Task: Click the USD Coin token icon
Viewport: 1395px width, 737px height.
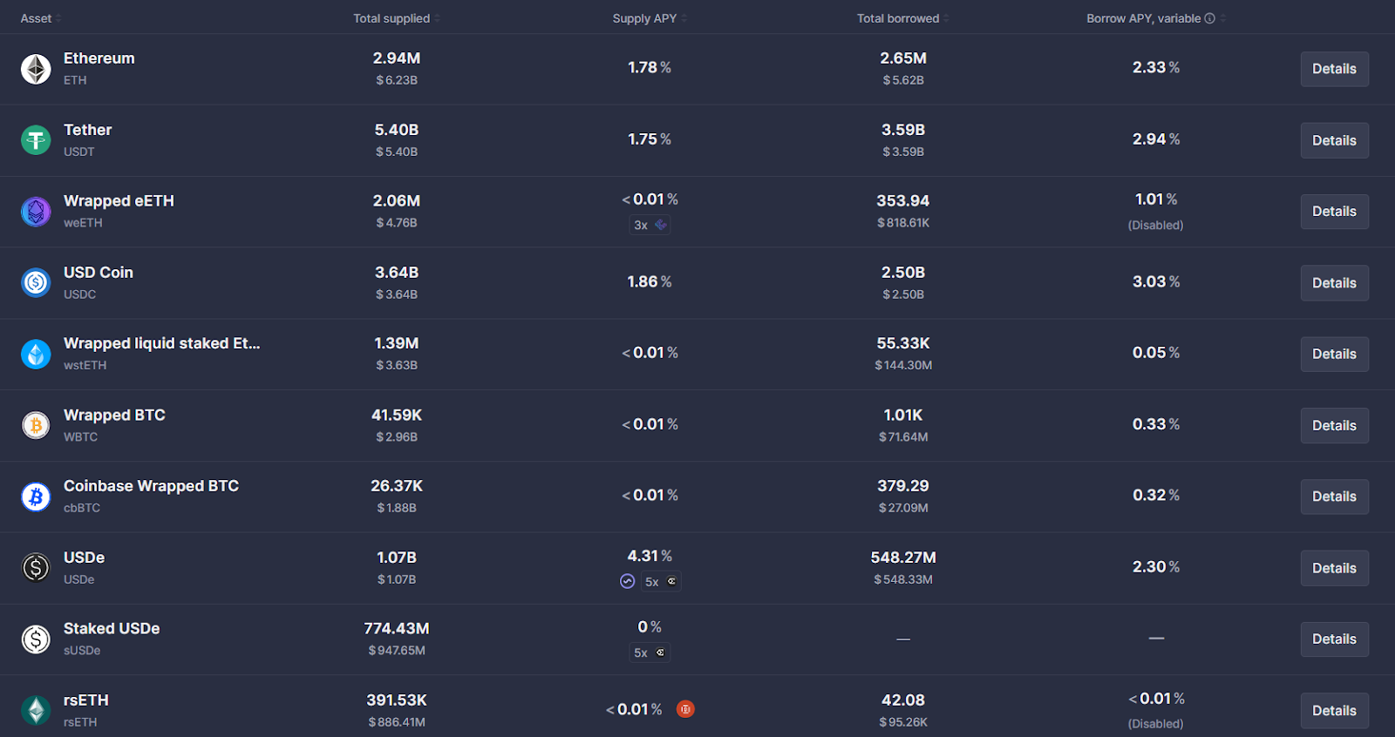Action: (x=36, y=282)
